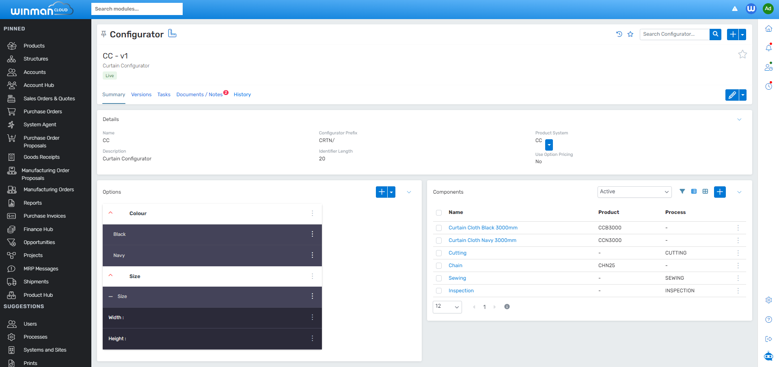
Task: Click the magnifier search Configurator button
Action: [715, 34]
